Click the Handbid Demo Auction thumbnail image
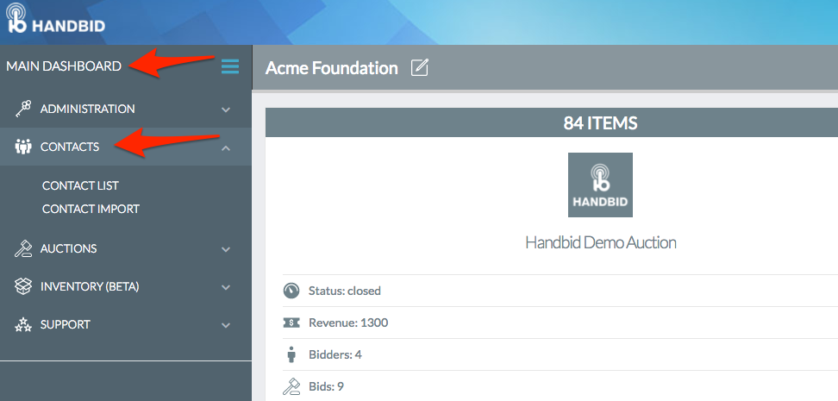The image size is (838, 401). [600, 185]
